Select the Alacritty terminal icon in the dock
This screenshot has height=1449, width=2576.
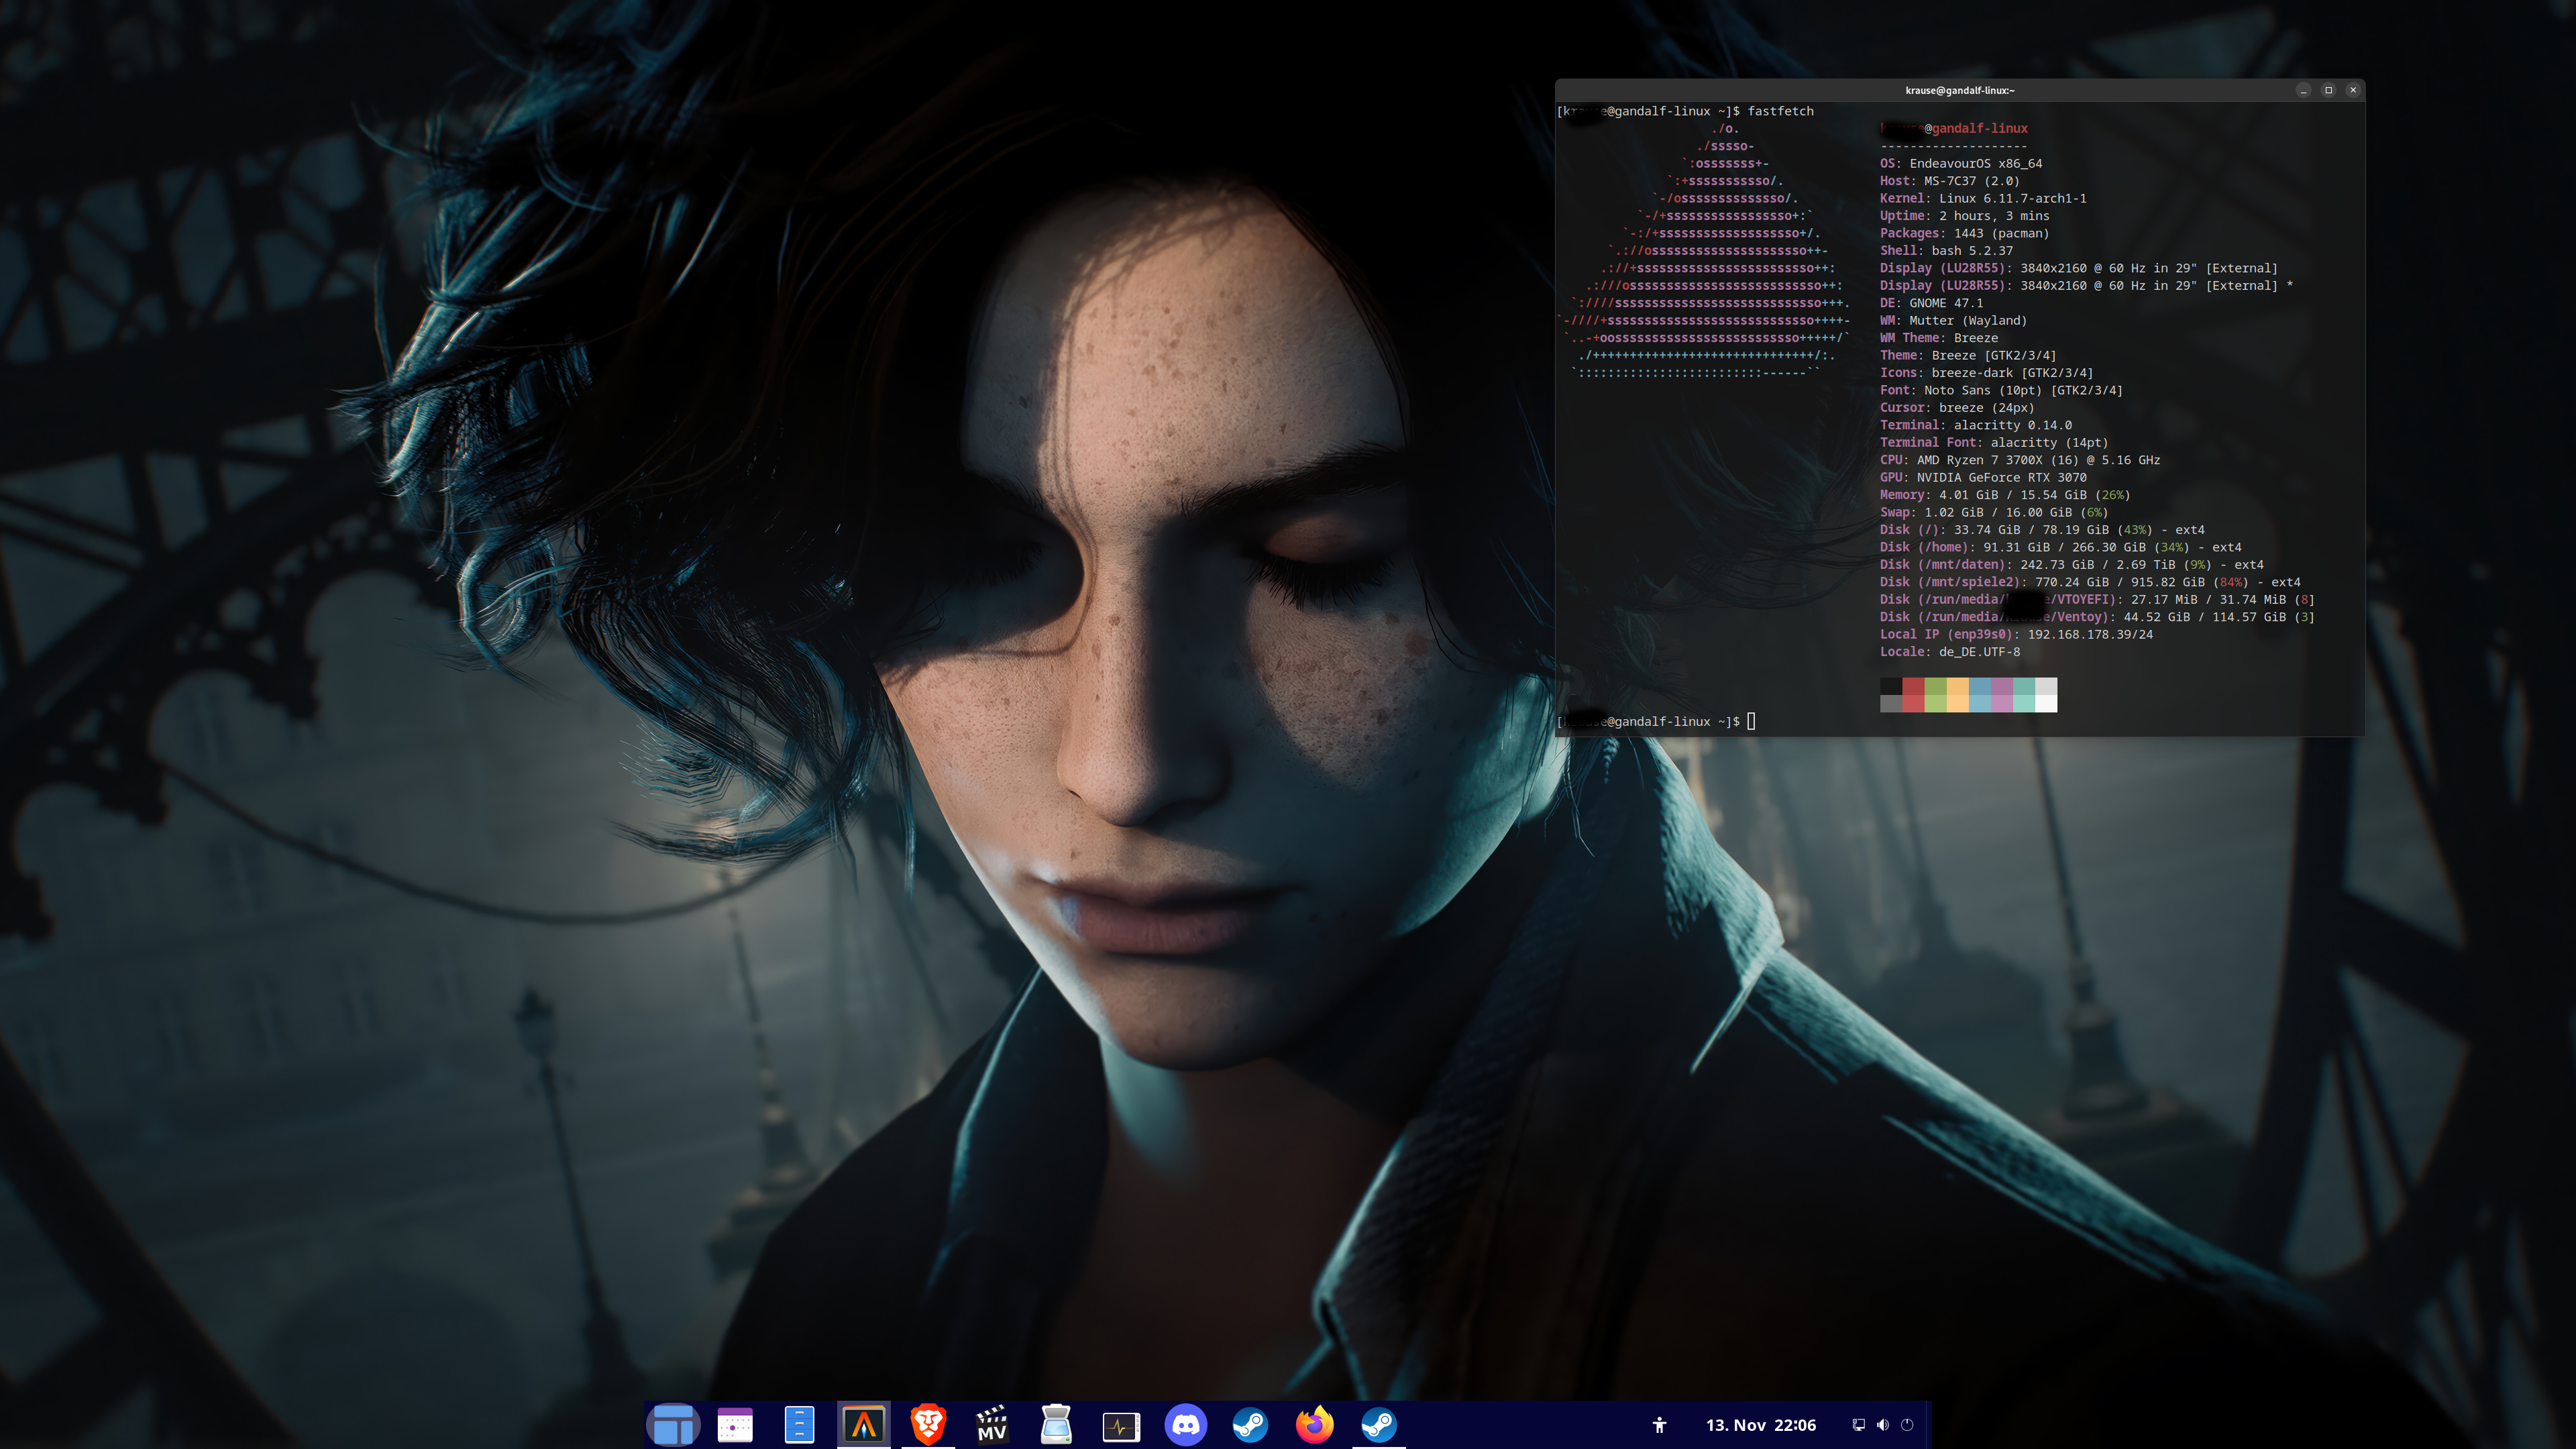tap(864, 1424)
